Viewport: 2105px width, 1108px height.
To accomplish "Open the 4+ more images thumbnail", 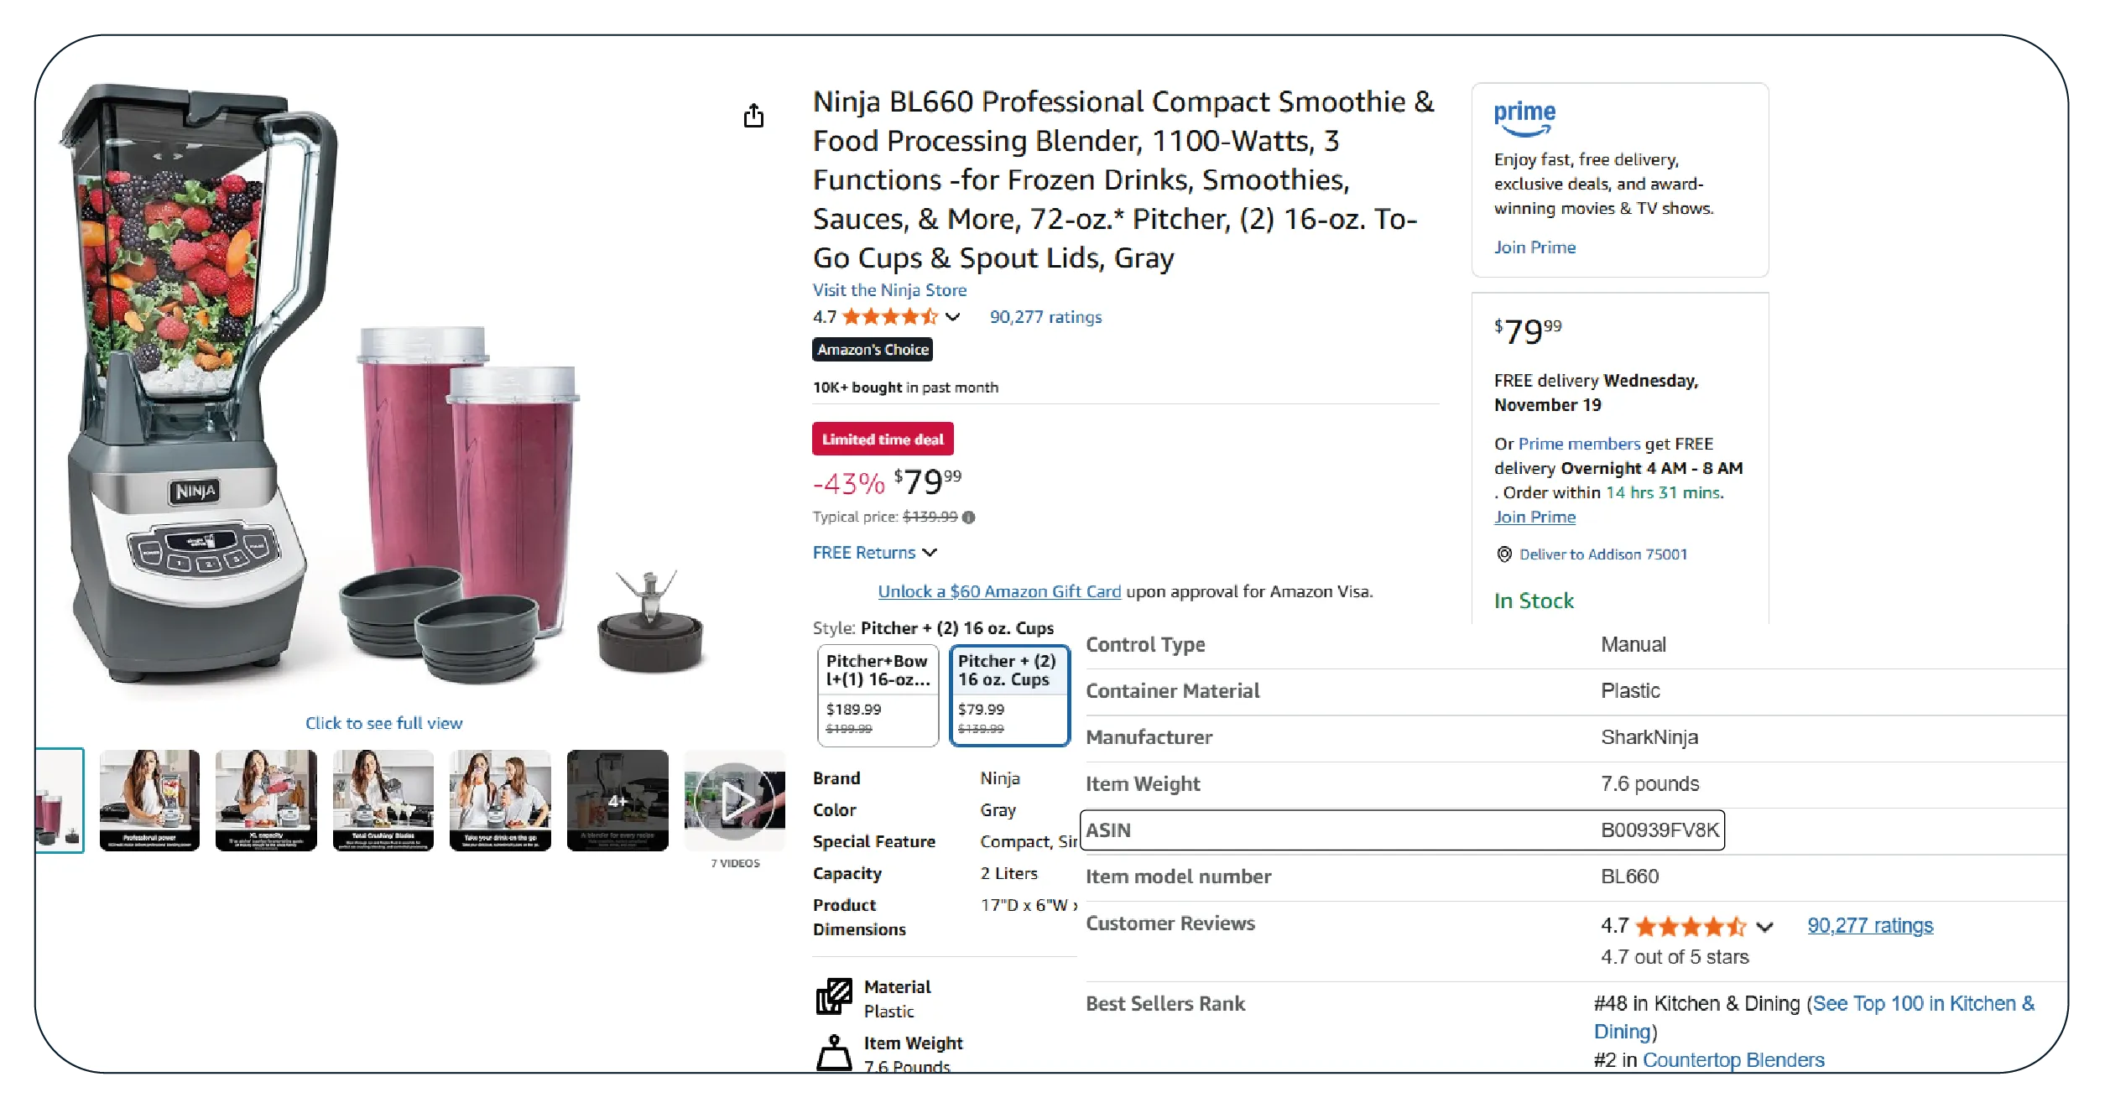I will (x=617, y=801).
